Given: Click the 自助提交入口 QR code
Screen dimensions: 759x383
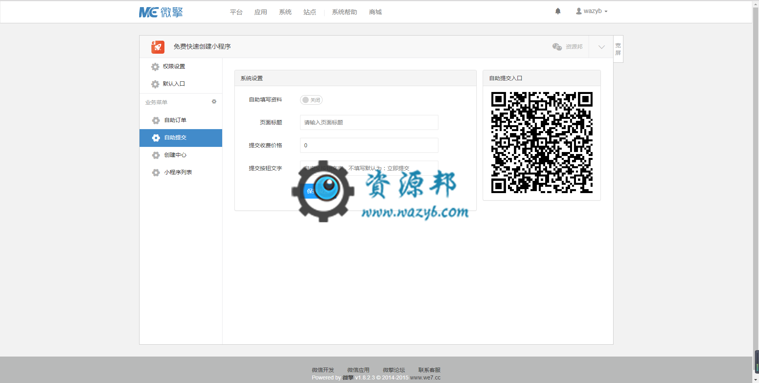Looking at the screenshot, I should pyautogui.click(x=542, y=143).
